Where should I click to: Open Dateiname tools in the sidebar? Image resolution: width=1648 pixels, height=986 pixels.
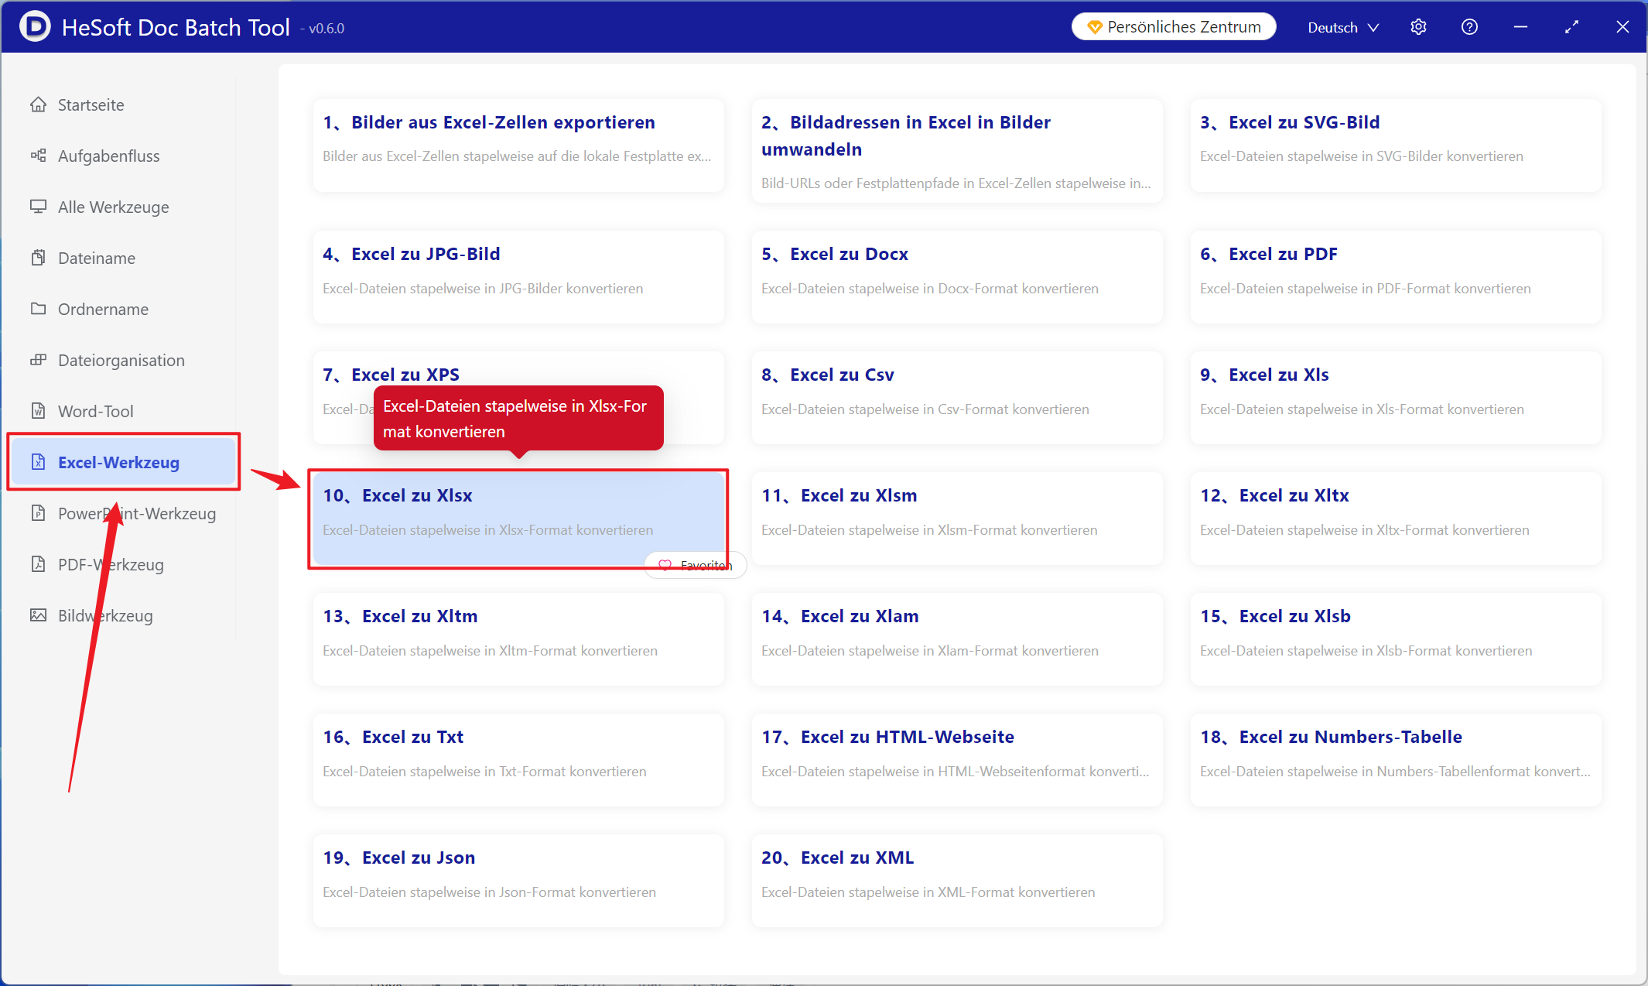[x=124, y=258]
